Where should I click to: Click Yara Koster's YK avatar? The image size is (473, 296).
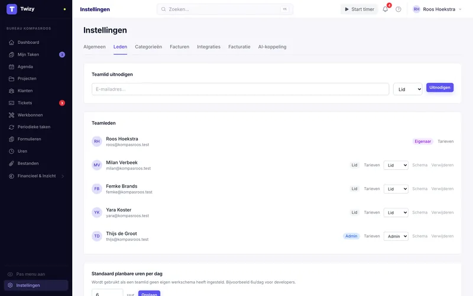pyautogui.click(x=97, y=213)
